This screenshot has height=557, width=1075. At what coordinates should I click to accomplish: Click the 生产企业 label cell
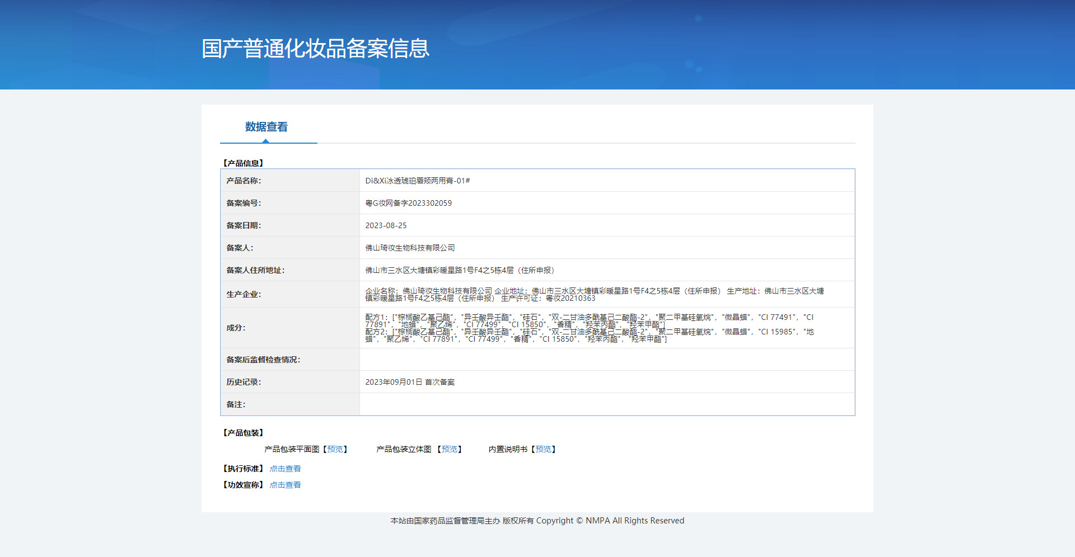pos(290,294)
